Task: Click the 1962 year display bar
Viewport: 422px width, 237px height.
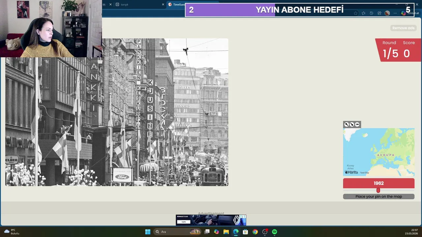Action: coord(378,183)
